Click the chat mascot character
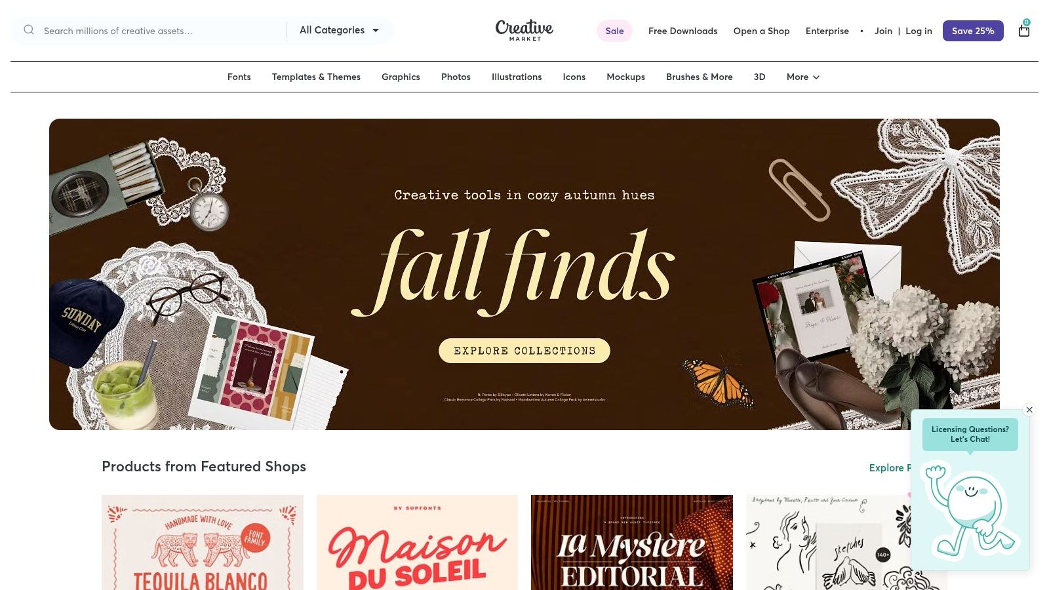 coord(968,509)
